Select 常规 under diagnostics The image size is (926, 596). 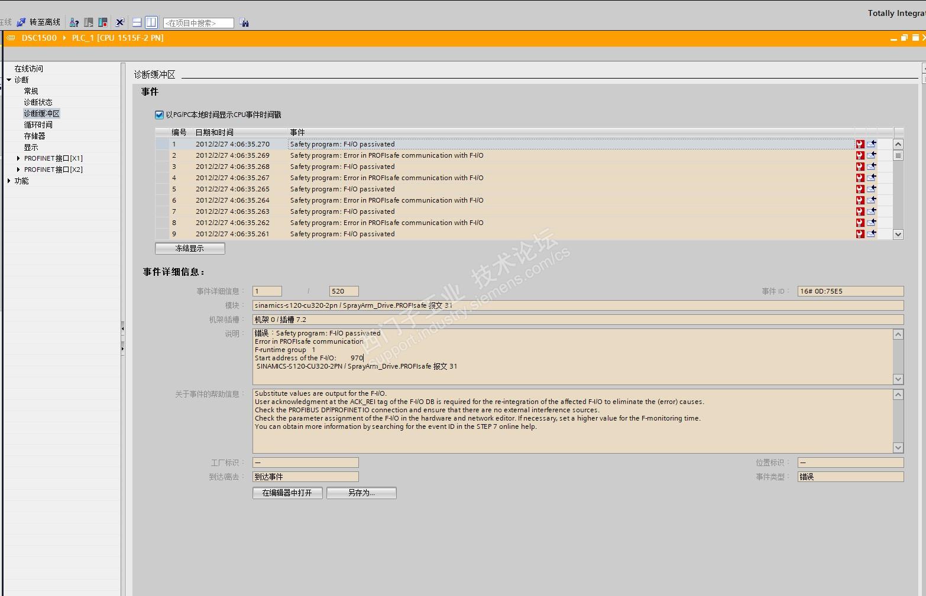tap(31, 91)
